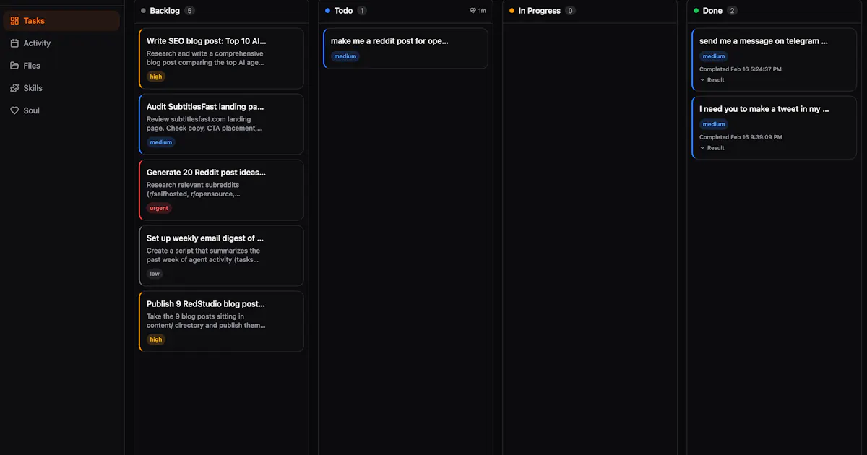Open the Tasks section
Image resolution: width=867 pixels, height=455 pixels.
pyautogui.click(x=61, y=21)
